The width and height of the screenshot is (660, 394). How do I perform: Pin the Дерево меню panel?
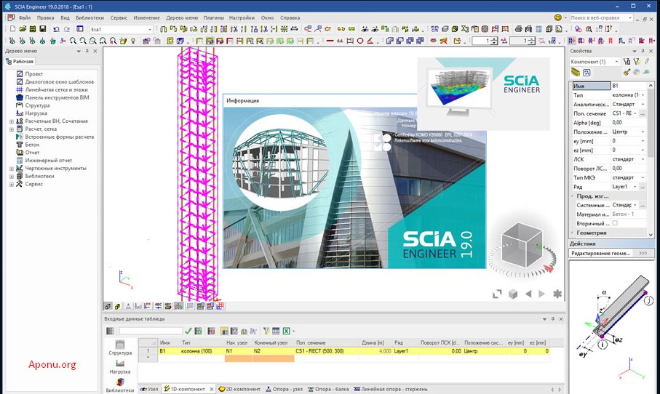pyautogui.click(x=87, y=51)
